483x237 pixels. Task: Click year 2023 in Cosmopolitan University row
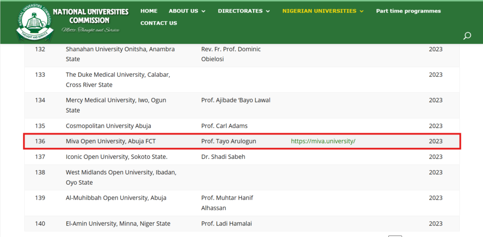click(435, 126)
